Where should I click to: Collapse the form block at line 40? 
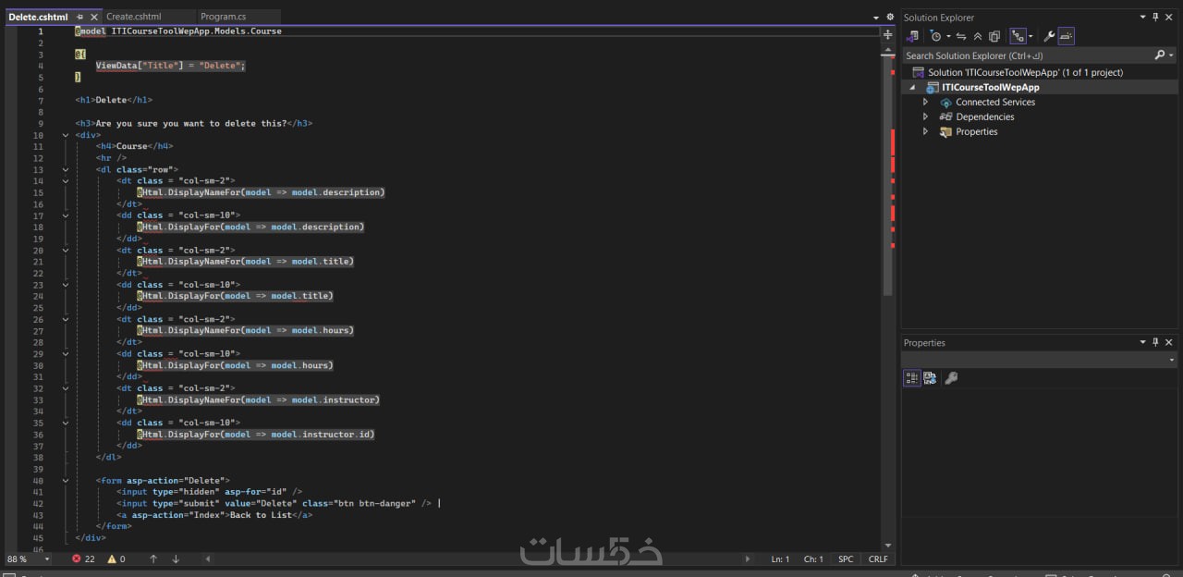pos(66,481)
